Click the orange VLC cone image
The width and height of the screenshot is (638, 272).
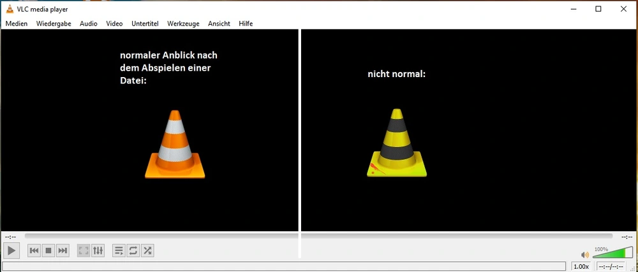175,144
